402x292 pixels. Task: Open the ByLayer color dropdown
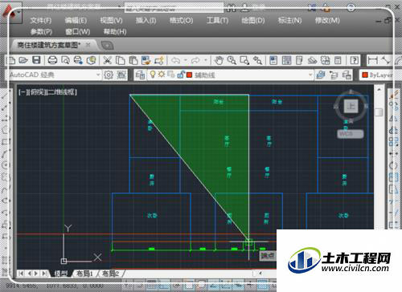tap(378, 75)
